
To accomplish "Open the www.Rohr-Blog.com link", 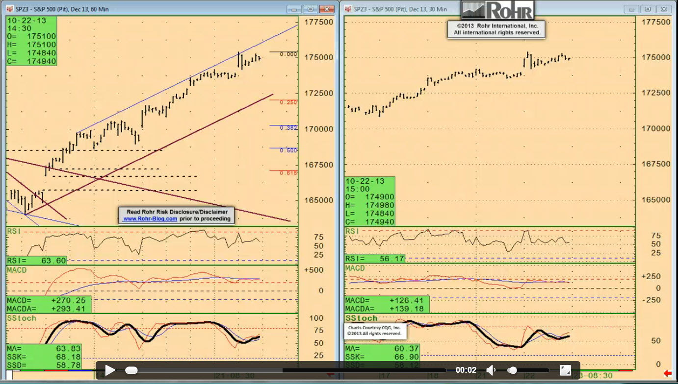I will coord(150,219).
